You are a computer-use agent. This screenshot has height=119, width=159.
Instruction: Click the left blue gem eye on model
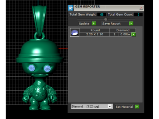point(32,68)
